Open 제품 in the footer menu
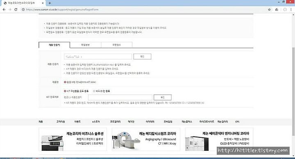 pos(41,122)
